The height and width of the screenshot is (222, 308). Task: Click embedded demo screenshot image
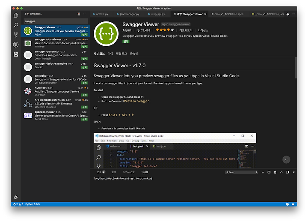(x=175, y=150)
